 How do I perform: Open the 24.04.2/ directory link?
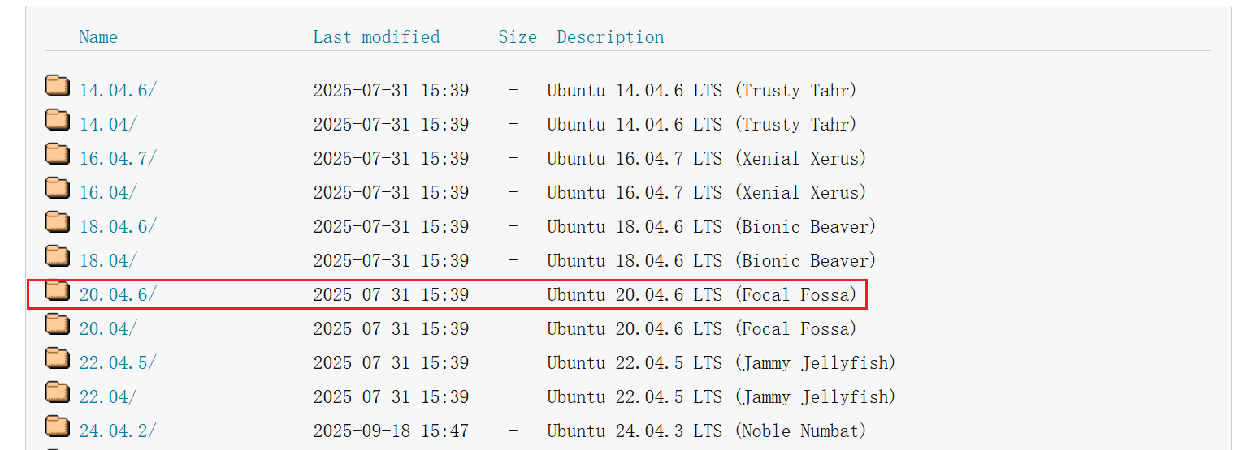pos(118,431)
